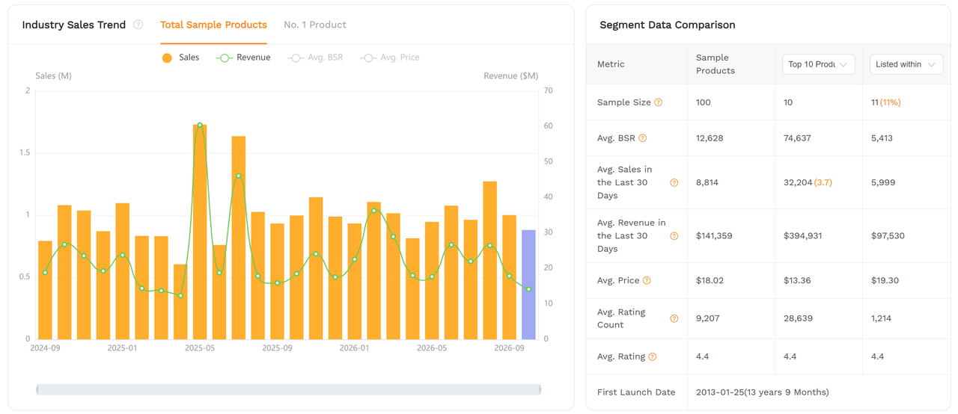
Task: Click help icon beside Industry Sales Trend
Action: tap(138, 25)
